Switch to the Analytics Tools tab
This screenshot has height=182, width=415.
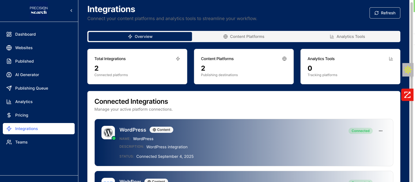pos(347,37)
